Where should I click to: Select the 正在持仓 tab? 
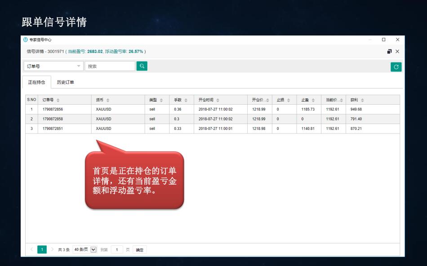click(x=36, y=82)
